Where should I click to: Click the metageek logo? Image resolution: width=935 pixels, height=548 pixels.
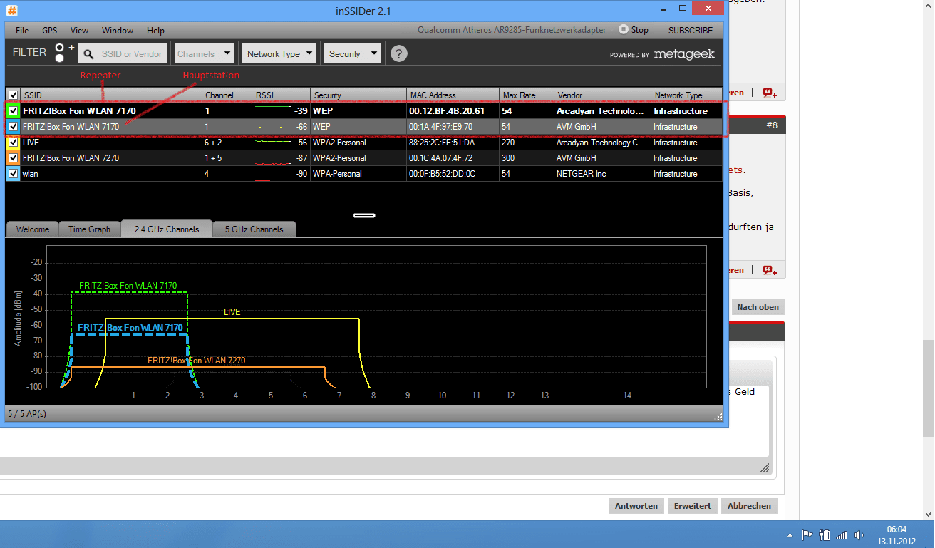click(683, 54)
